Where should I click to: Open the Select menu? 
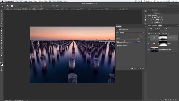[41, 1]
